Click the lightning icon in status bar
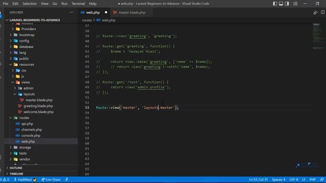 click(x=67, y=179)
